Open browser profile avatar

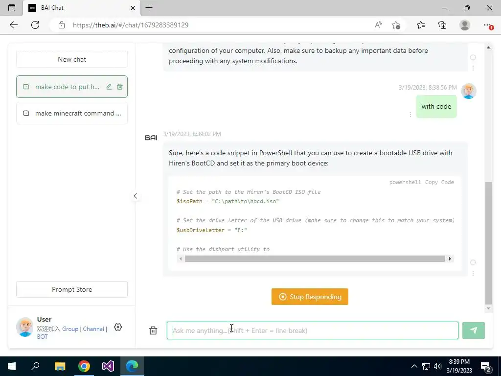465,25
